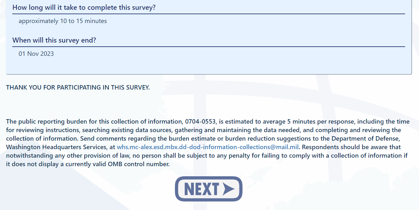
Task: Select the "How long will it take" heading
Action: [84, 8]
